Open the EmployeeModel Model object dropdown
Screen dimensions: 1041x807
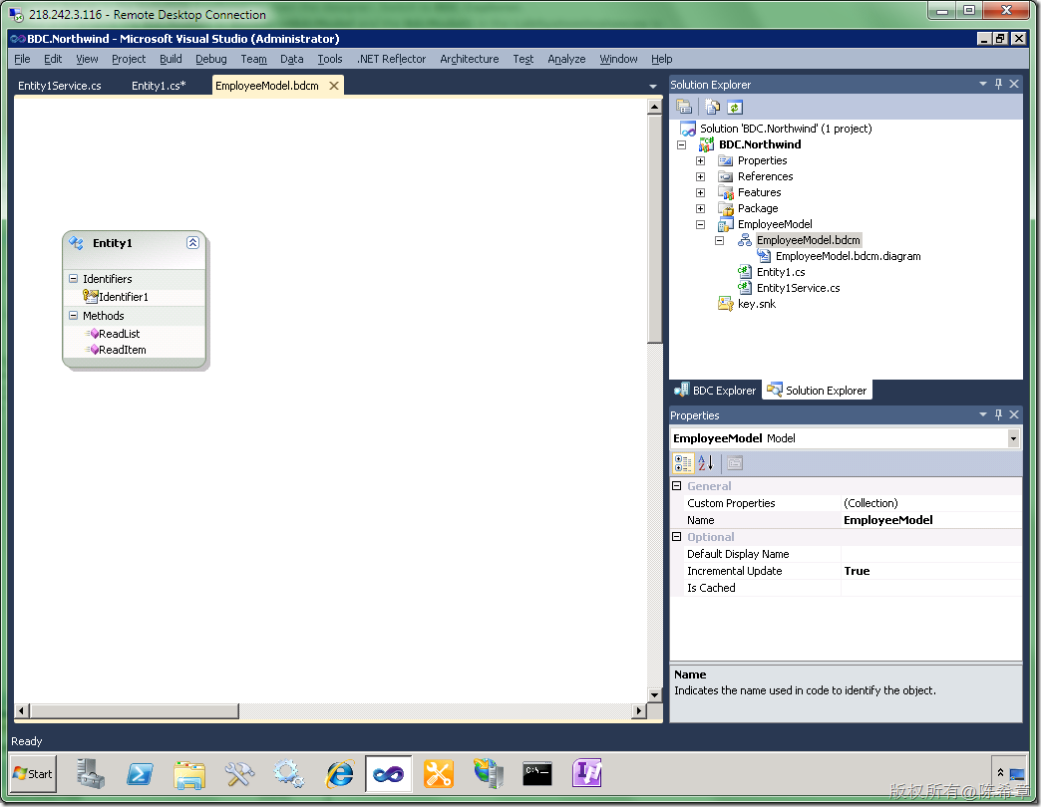[x=1013, y=438]
